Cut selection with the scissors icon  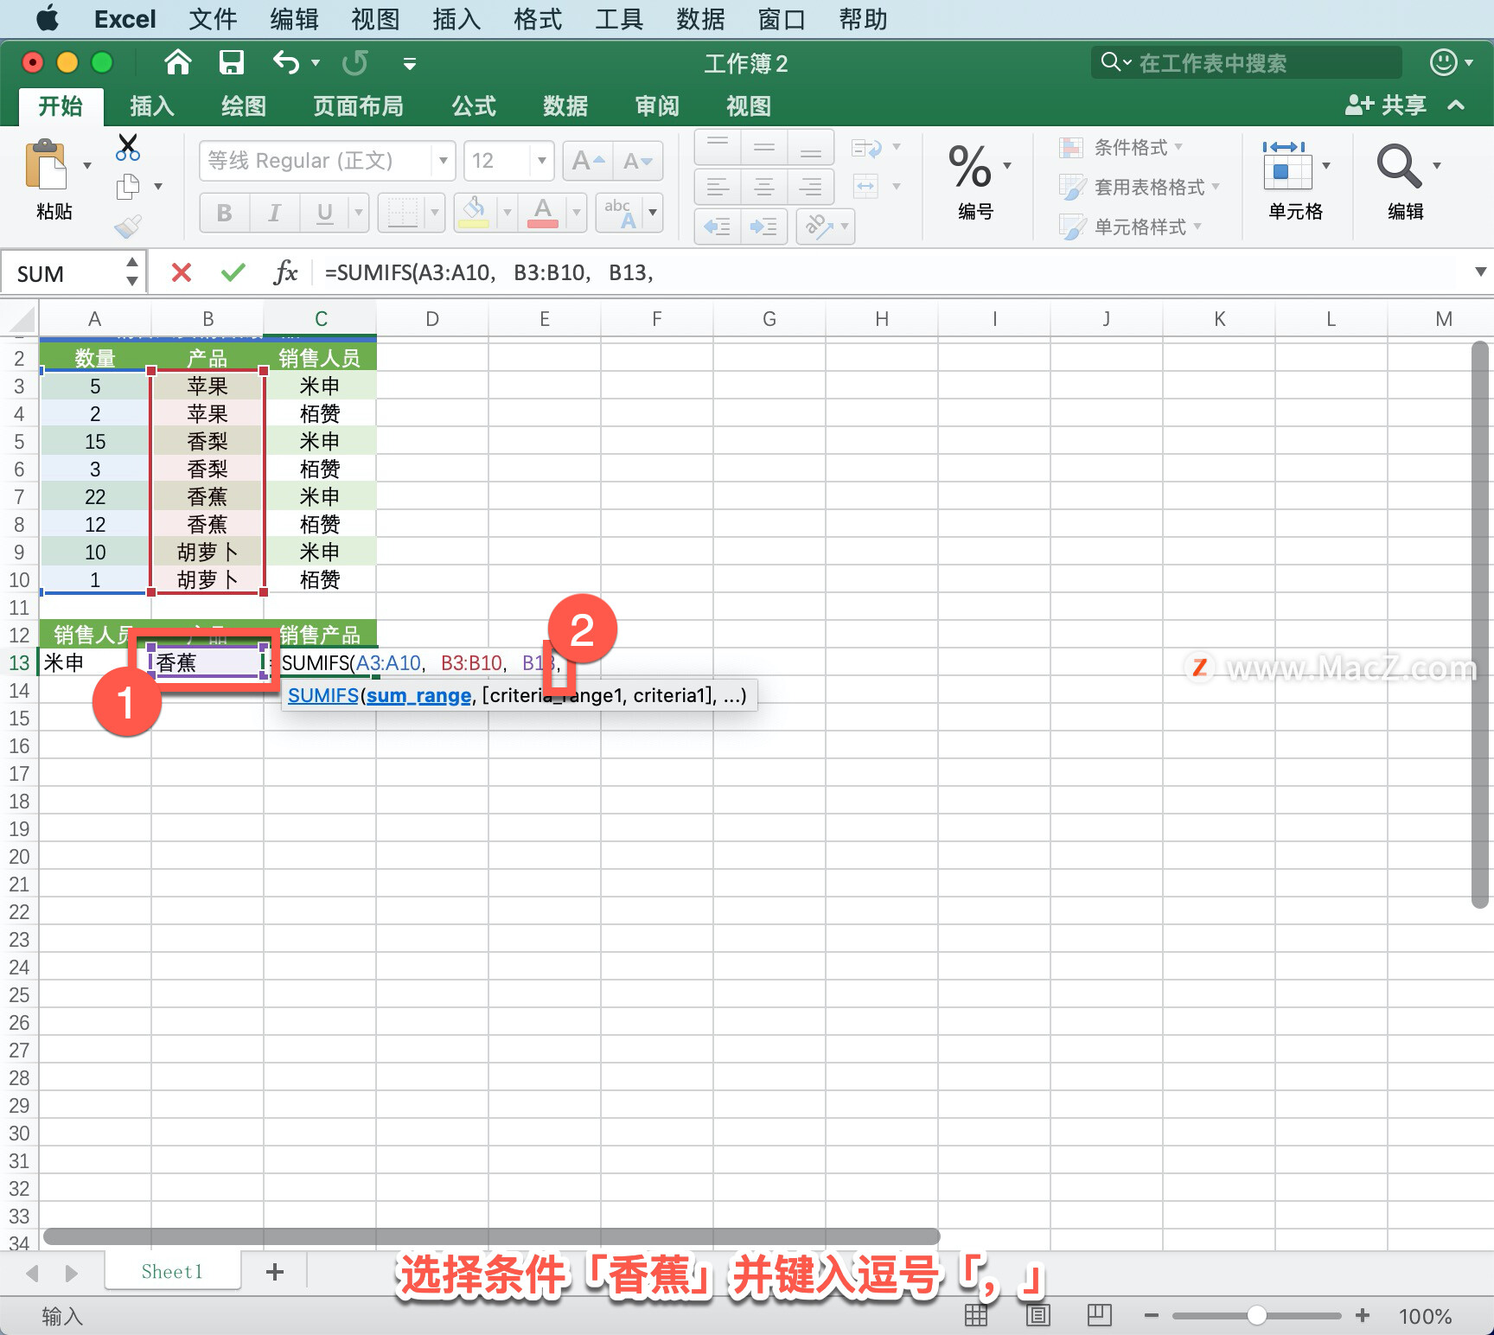pos(128,147)
